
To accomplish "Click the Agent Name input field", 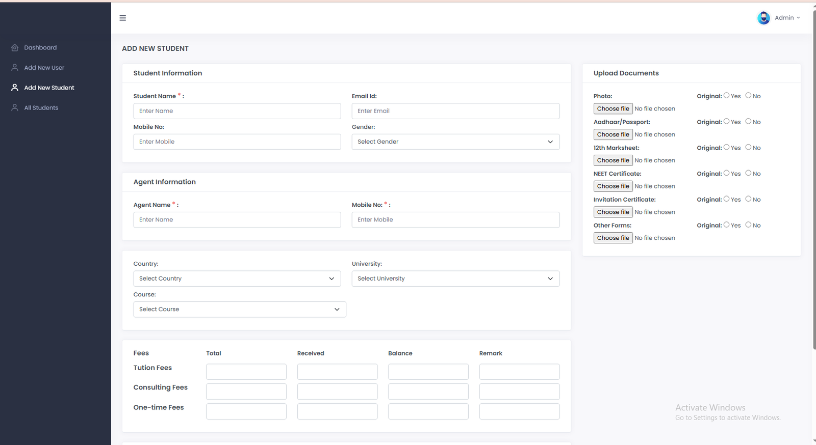I will (x=237, y=220).
